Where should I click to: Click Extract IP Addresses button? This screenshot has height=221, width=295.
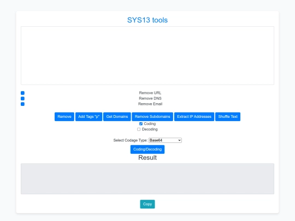click(194, 117)
